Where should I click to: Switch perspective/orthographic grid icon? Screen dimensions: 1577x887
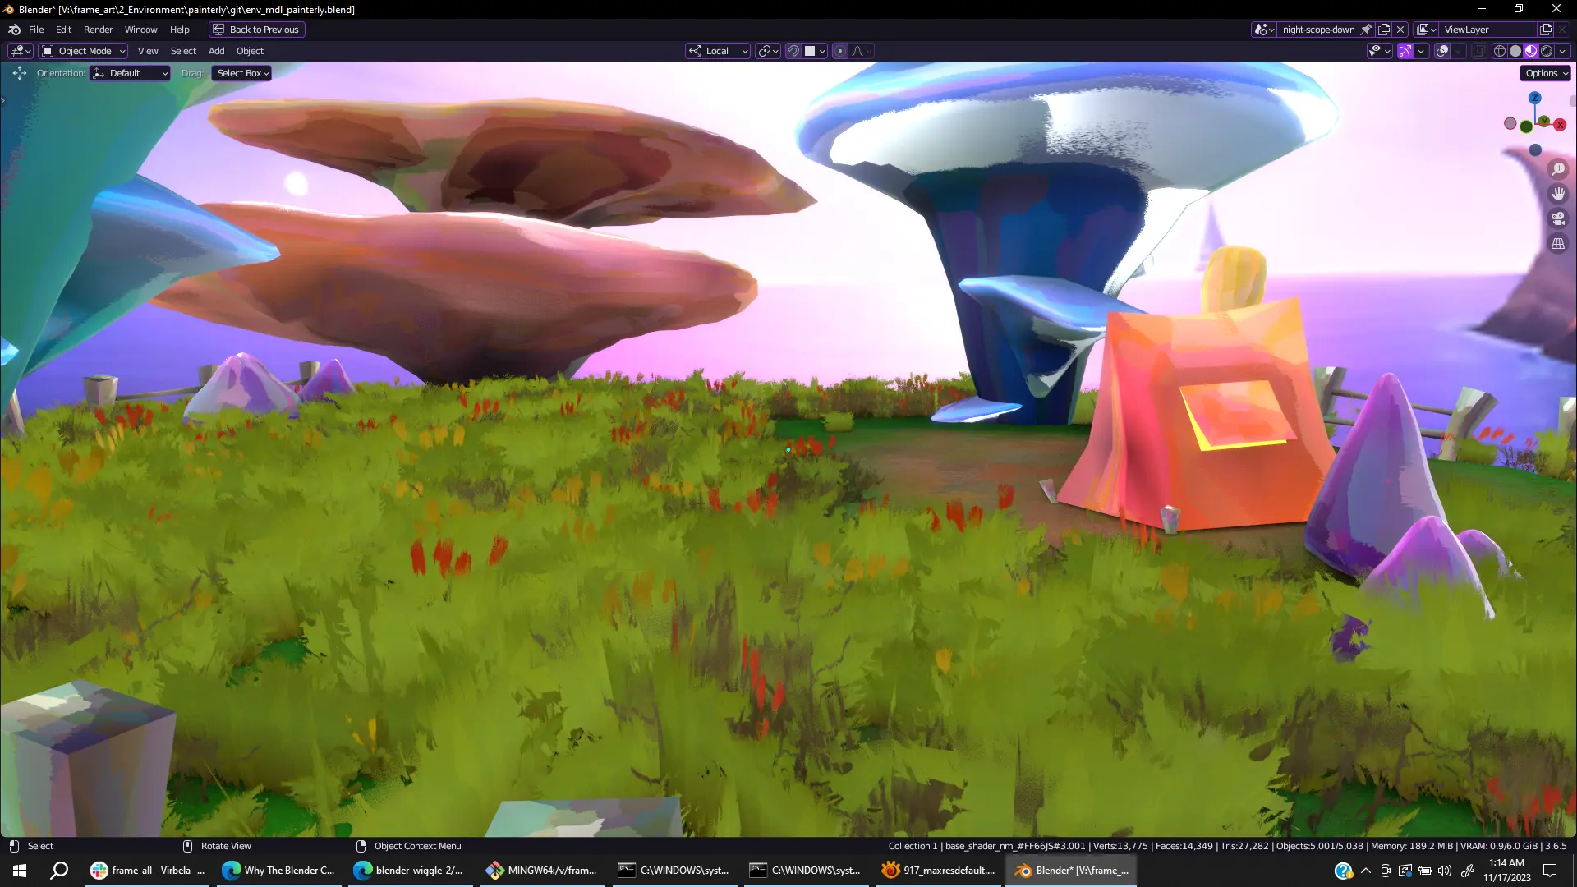[x=1558, y=244]
